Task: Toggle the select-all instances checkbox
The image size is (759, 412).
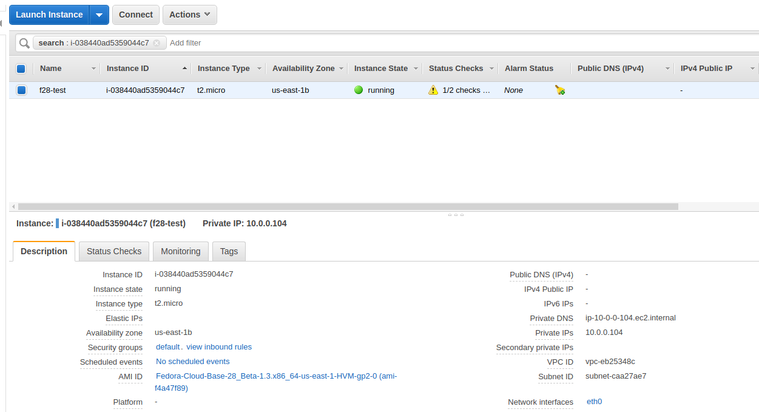Action: point(21,69)
